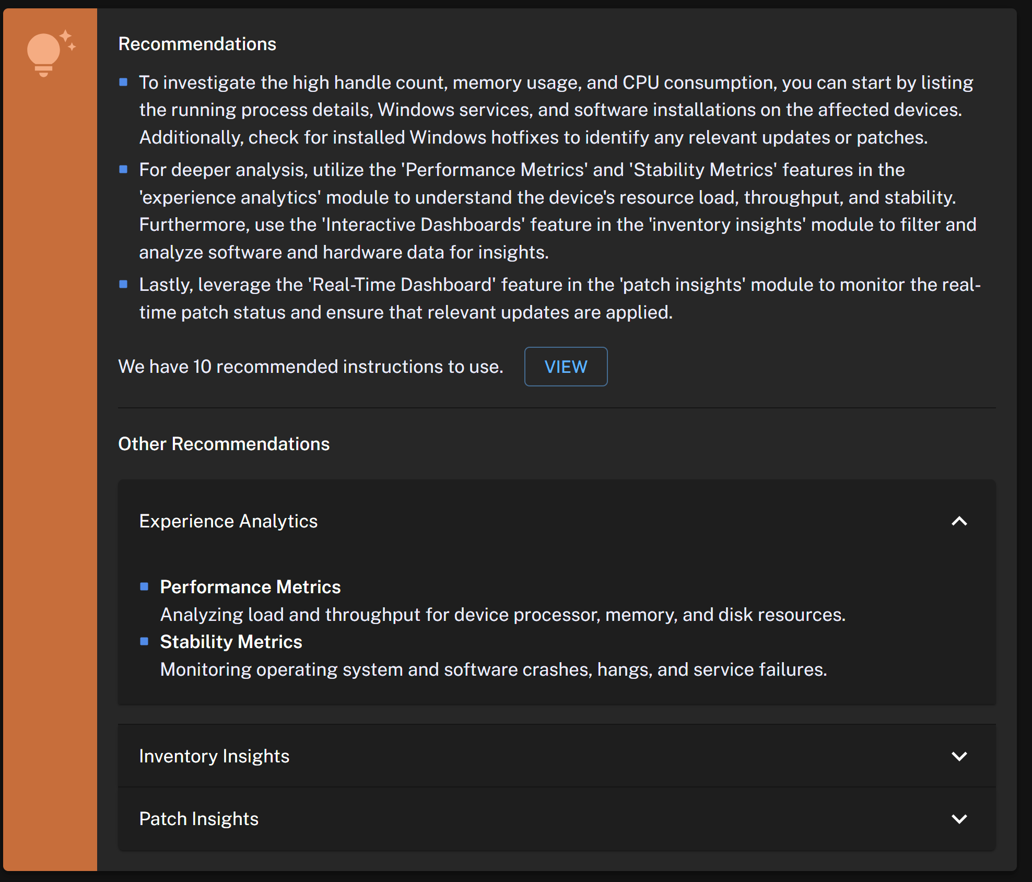1032x882 pixels.
Task: Select the Performance Metrics item
Action: tap(250, 587)
